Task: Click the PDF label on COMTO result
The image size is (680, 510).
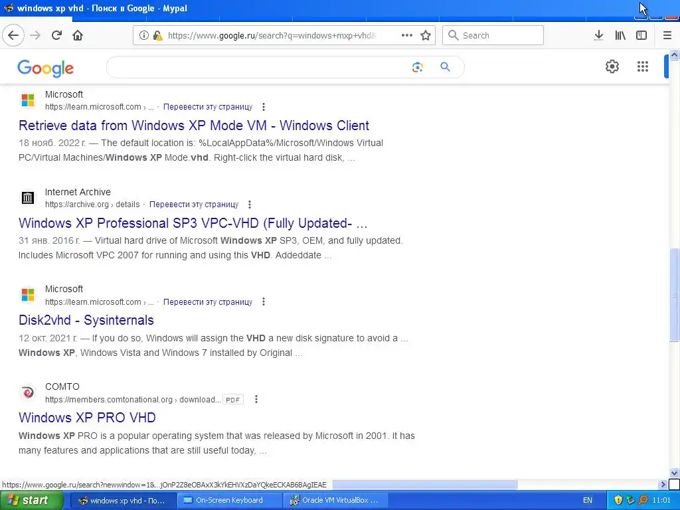Action: (233, 399)
